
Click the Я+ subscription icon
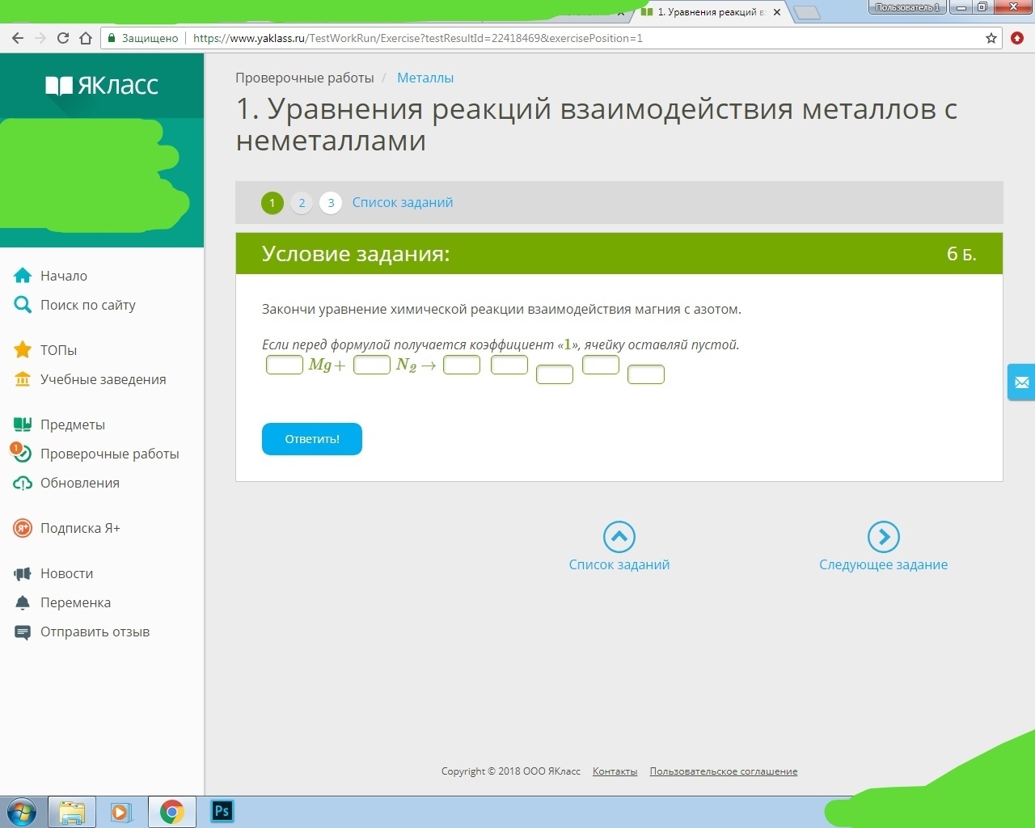click(23, 528)
